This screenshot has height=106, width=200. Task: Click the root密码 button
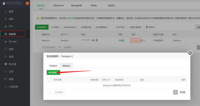click(x=55, y=27)
